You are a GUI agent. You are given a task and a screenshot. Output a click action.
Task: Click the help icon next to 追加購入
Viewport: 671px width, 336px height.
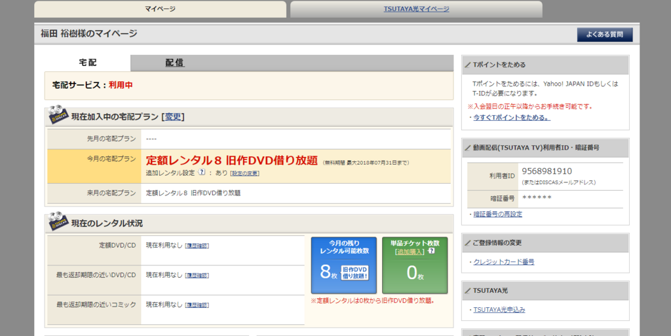click(x=431, y=251)
